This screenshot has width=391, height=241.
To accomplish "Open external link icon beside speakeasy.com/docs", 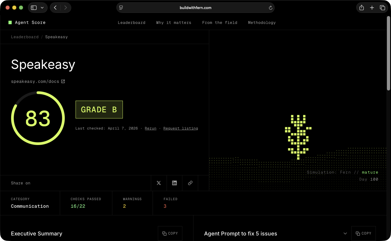I will coord(63,81).
